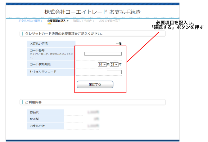Click the お品代 row label

click(34, 112)
